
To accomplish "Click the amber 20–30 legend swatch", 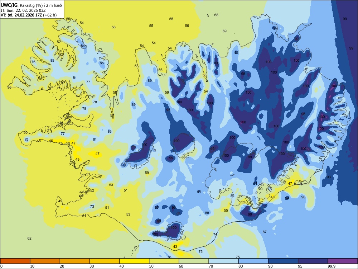I will point(75,261).
